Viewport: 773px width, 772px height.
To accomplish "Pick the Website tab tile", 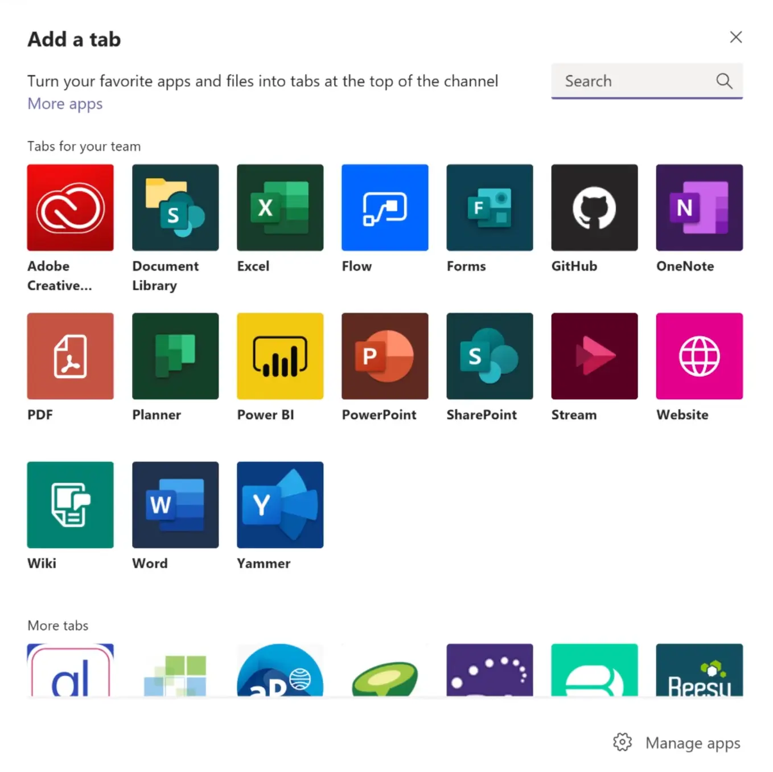I will [x=699, y=356].
